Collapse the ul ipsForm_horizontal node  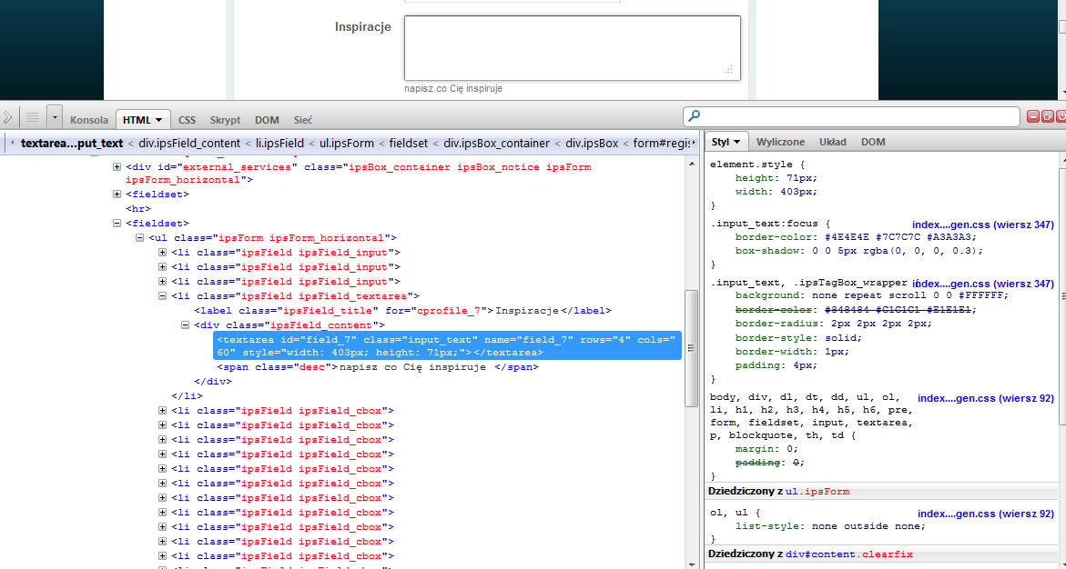[140, 238]
